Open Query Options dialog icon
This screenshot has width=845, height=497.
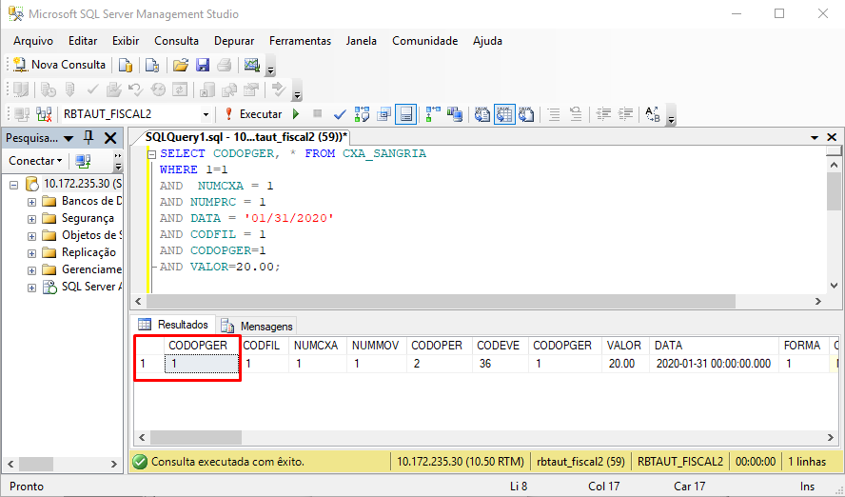point(383,114)
